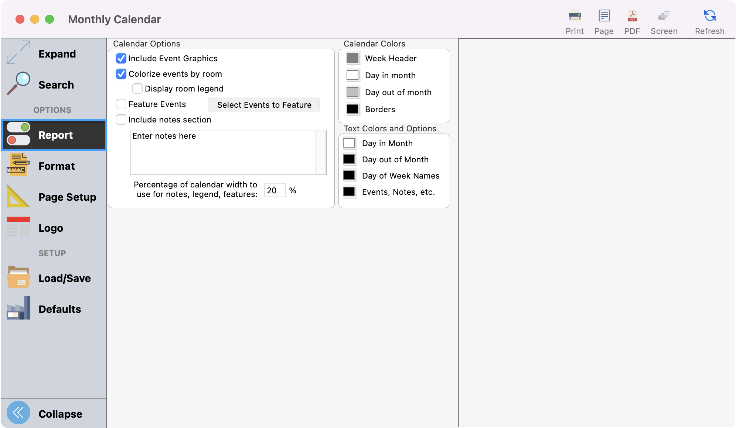Screen dimensions: 736x428
Task: Change the Borders color swatch
Action: [x=352, y=109]
